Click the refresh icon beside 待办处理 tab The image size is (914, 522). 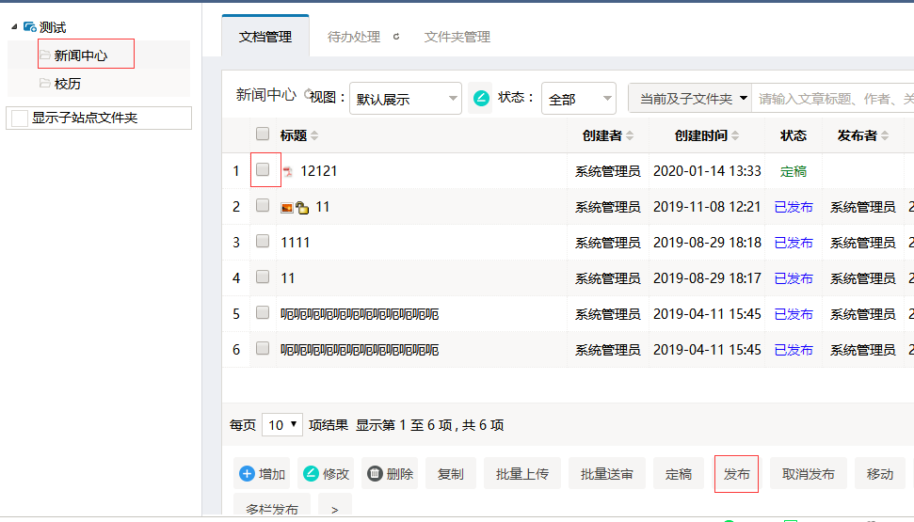click(396, 37)
